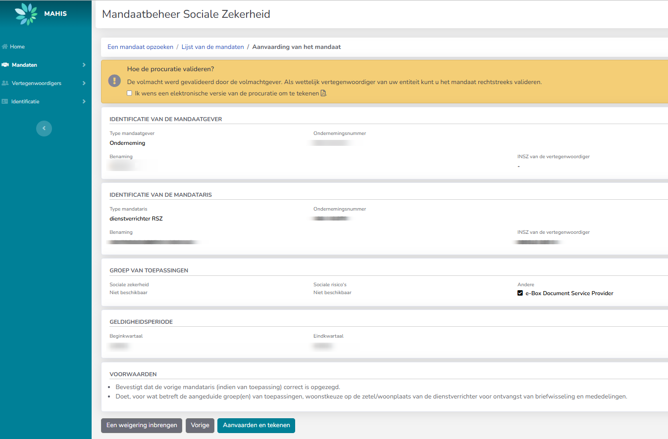
Task: Click 'Aanvaarden en tekenen' button
Action: pos(256,425)
